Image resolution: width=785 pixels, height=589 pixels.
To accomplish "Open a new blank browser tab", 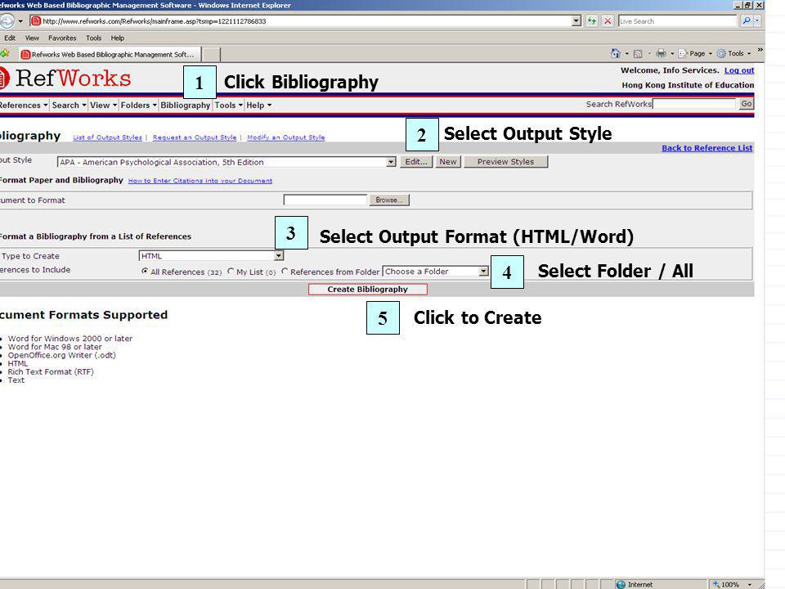I will pyautogui.click(x=211, y=55).
